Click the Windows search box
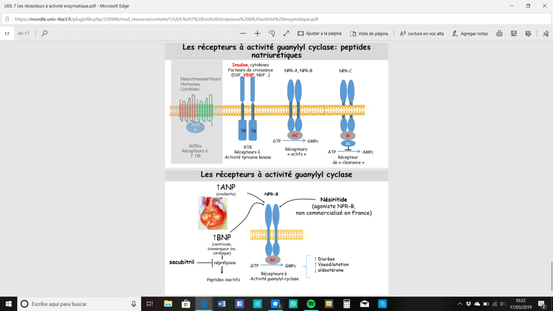 [77, 304]
